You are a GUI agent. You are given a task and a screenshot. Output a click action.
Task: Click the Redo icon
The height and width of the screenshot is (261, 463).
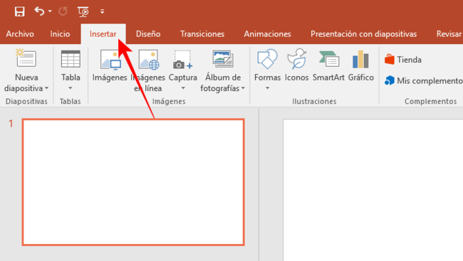tap(63, 11)
